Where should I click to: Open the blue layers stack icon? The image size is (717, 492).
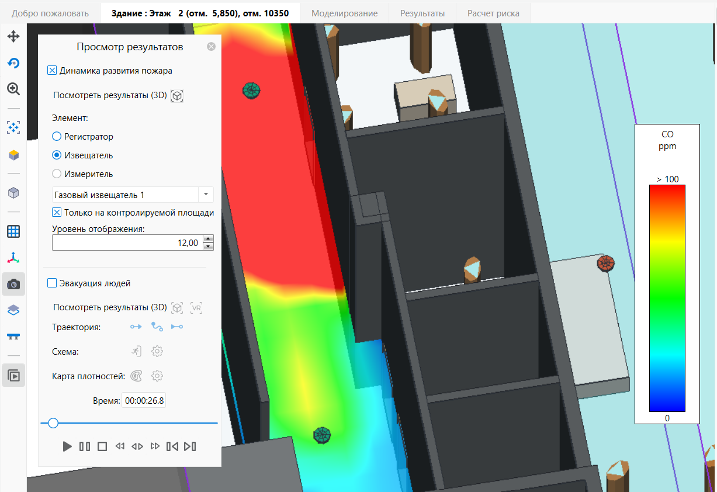click(13, 310)
